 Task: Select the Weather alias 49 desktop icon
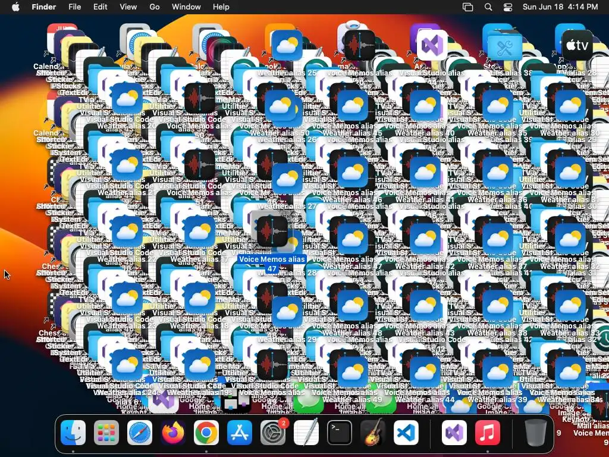point(353,371)
